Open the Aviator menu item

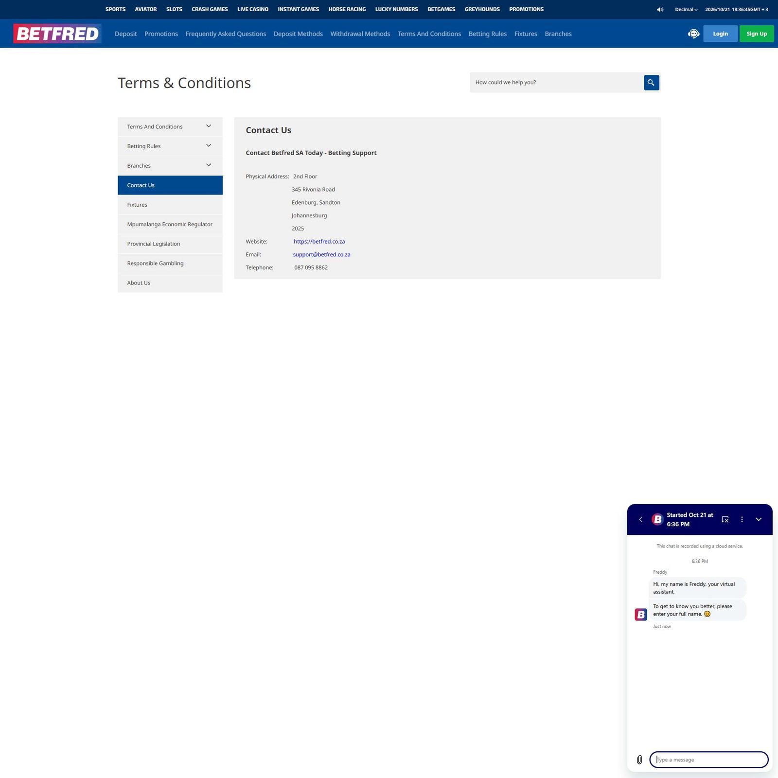[x=146, y=9]
